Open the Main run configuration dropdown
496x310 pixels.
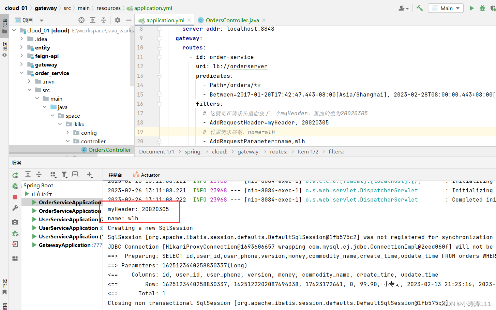tap(446, 8)
